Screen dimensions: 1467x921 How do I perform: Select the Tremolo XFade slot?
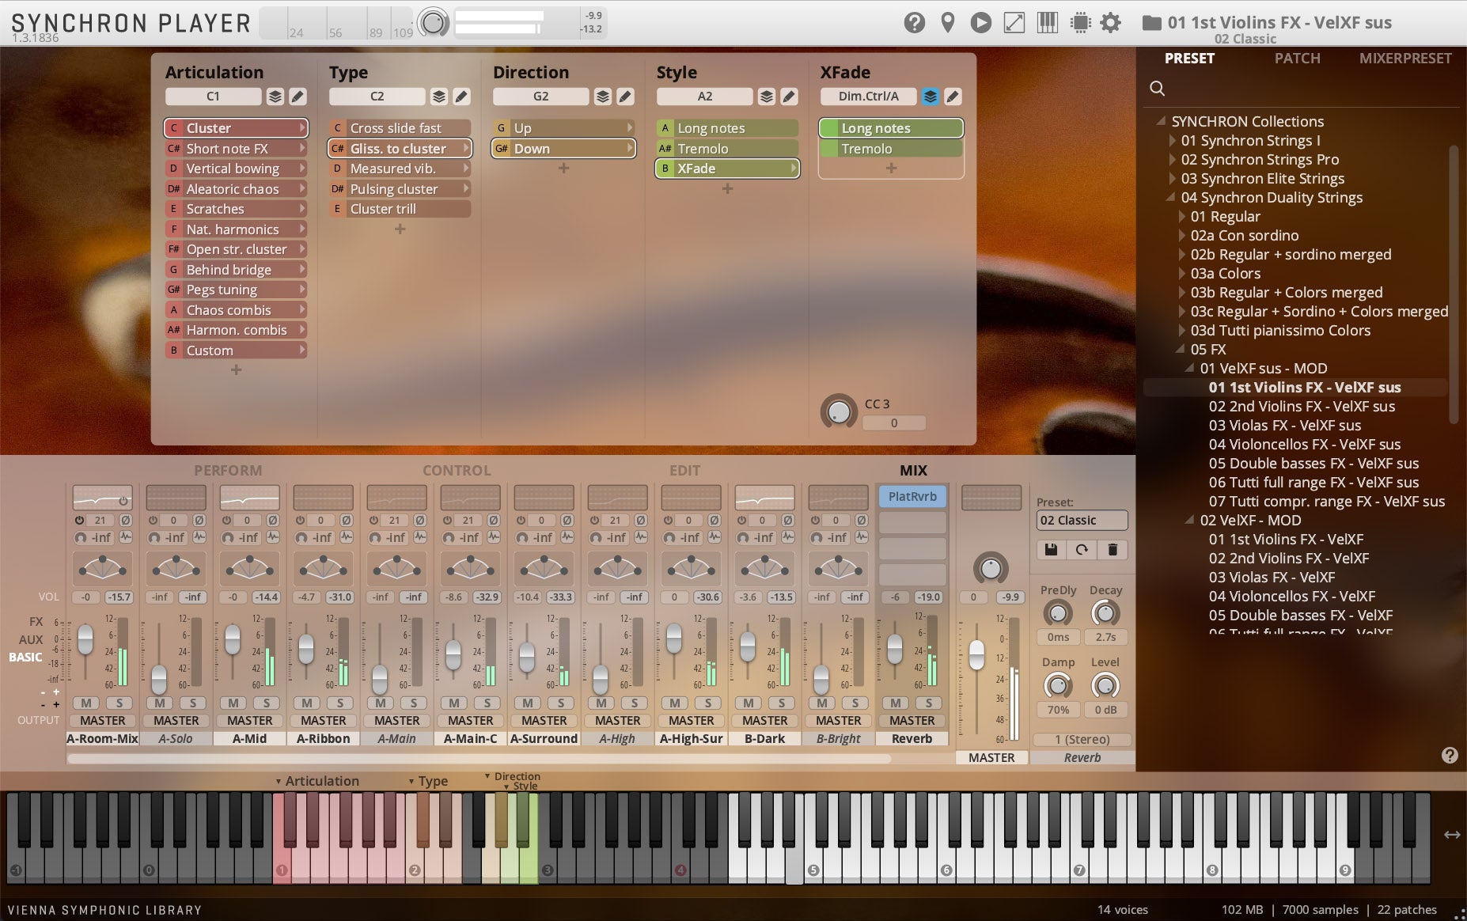(890, 148)
